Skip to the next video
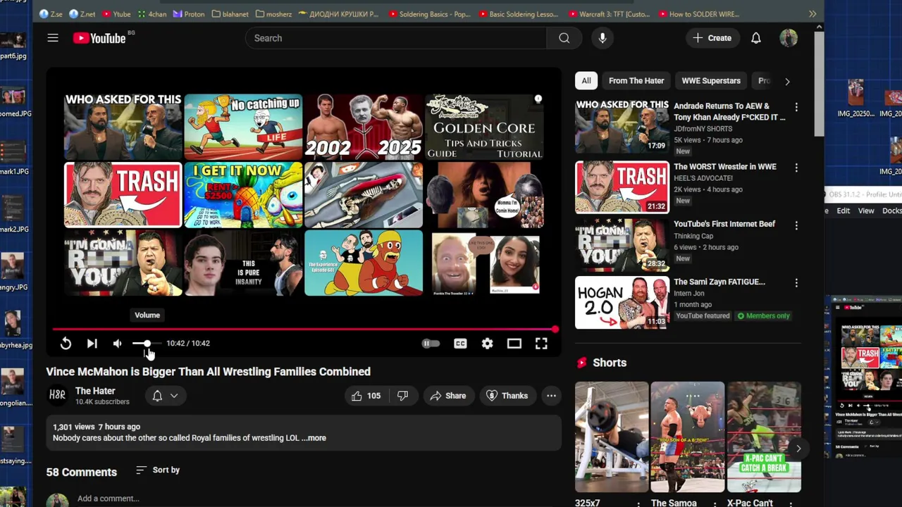The width and height of the screenshot is (902, 507). (92, 343)
